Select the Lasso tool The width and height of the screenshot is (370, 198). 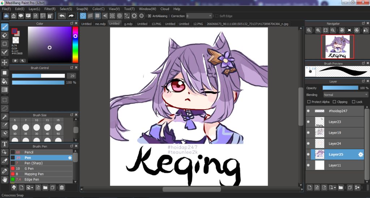[x=4, y=108]
